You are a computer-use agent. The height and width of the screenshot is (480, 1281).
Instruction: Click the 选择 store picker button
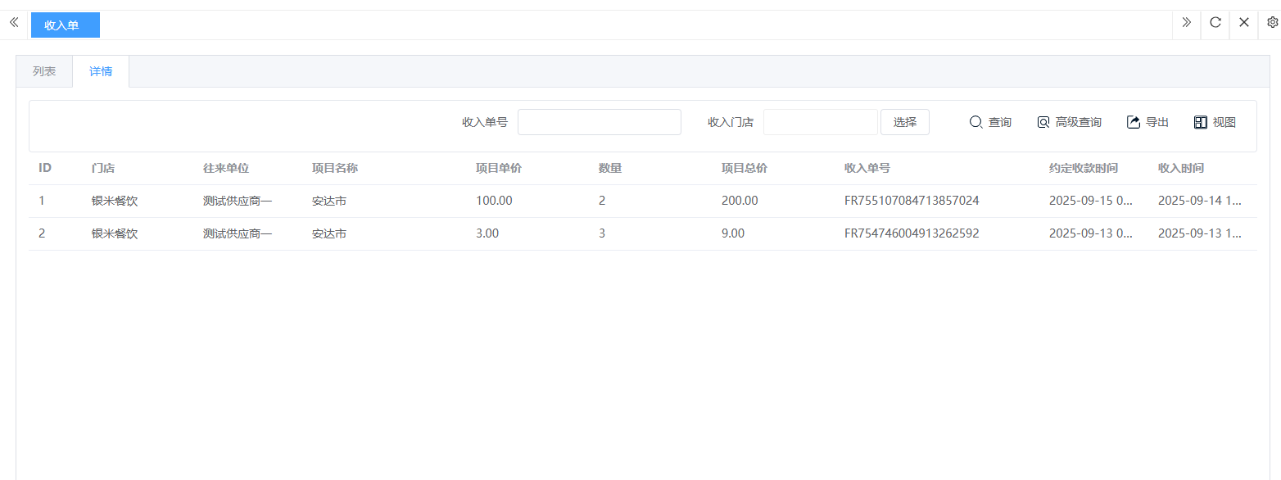tap(904, 122)
